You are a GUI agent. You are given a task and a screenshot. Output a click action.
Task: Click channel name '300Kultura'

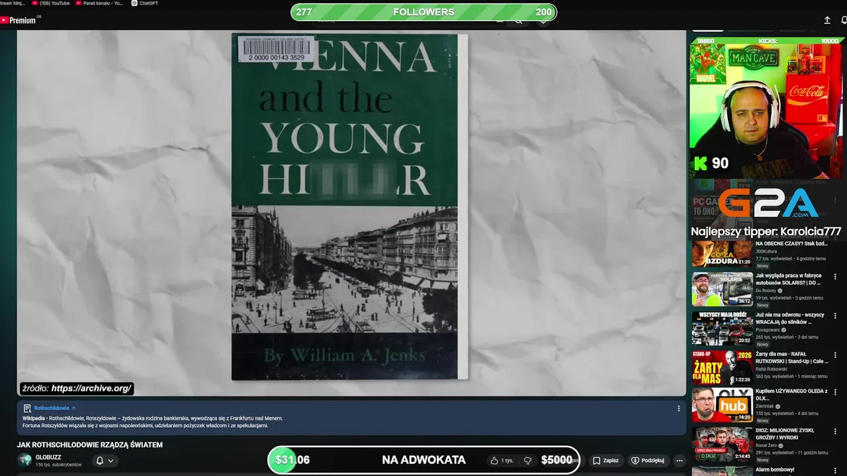766,251
